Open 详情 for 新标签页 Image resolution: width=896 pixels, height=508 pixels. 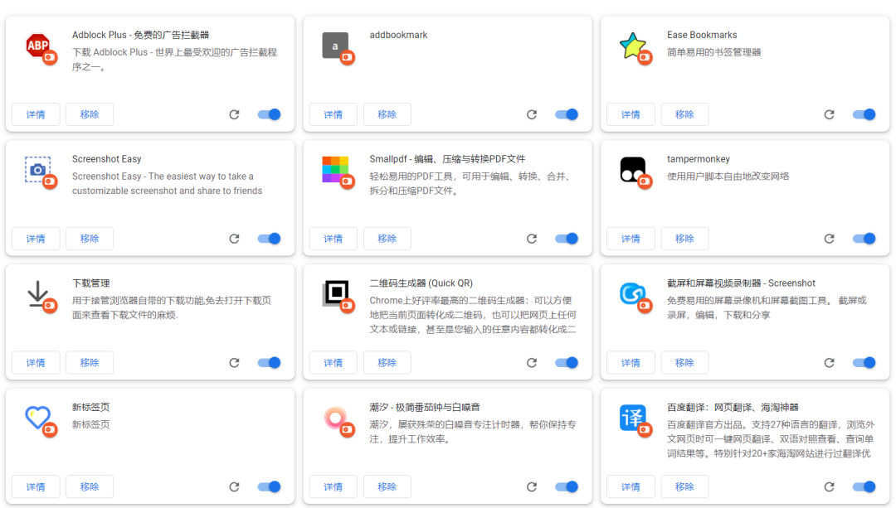(36, 487)
